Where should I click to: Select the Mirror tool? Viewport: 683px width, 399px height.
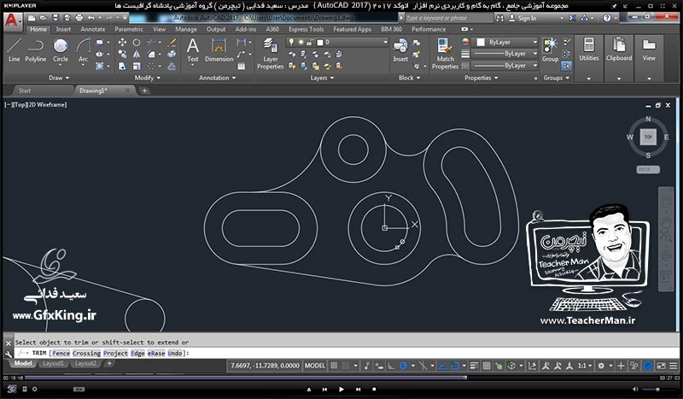pyautogui.click(x=137, y=54)
